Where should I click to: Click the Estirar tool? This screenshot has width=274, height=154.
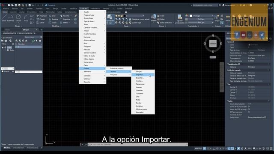click(x=40, y=23)
